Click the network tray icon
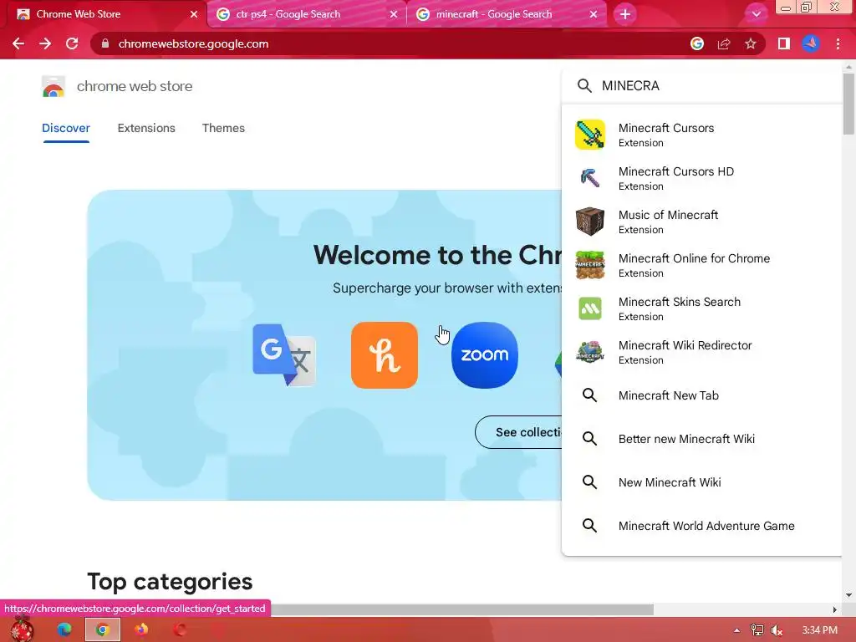 (x=757, y=630)
